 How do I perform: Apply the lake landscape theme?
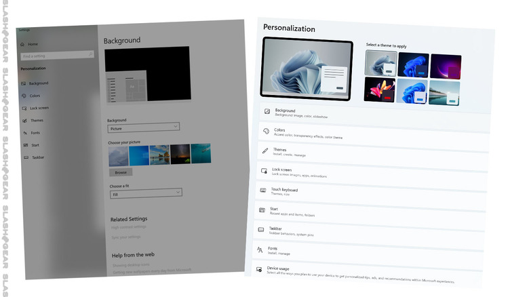[x=444, y=93]
